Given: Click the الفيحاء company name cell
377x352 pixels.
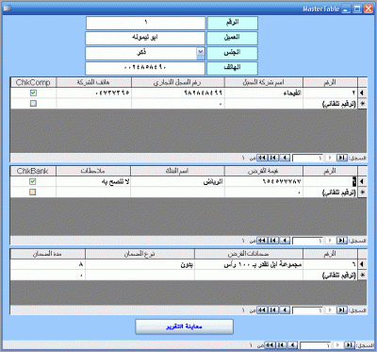Looking at the screenshot, I should 264,92.
